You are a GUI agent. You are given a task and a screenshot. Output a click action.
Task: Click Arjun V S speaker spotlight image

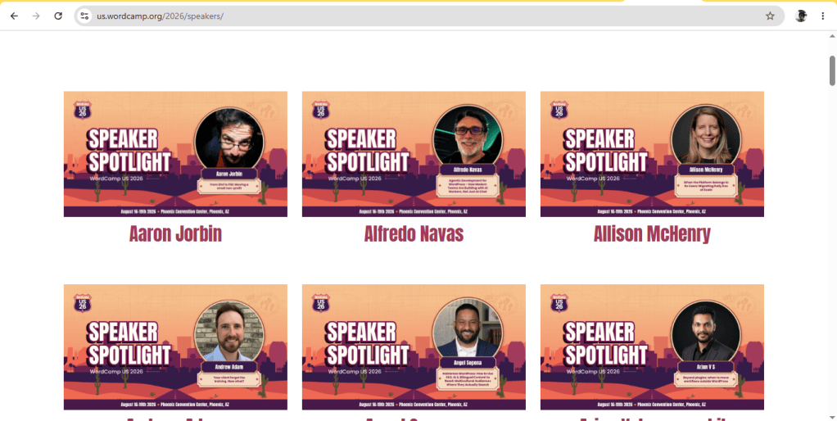pyautogui.click(x=652, y=346)
